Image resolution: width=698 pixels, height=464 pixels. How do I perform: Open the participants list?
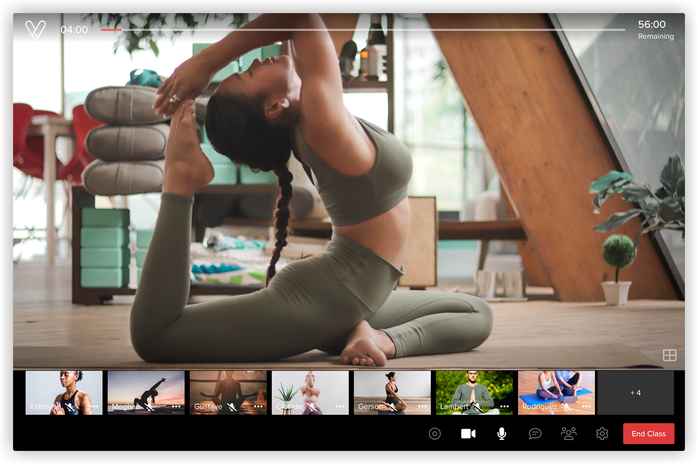[x=568, y=434]
